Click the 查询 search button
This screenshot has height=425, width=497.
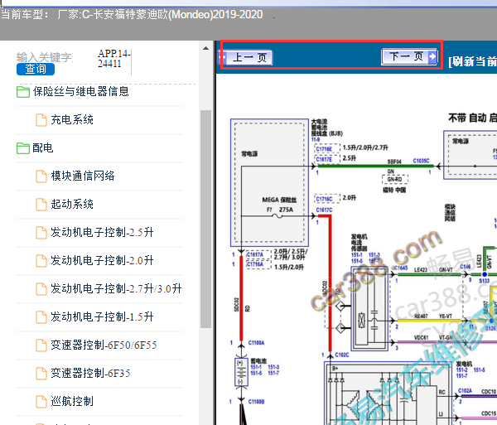36,69
